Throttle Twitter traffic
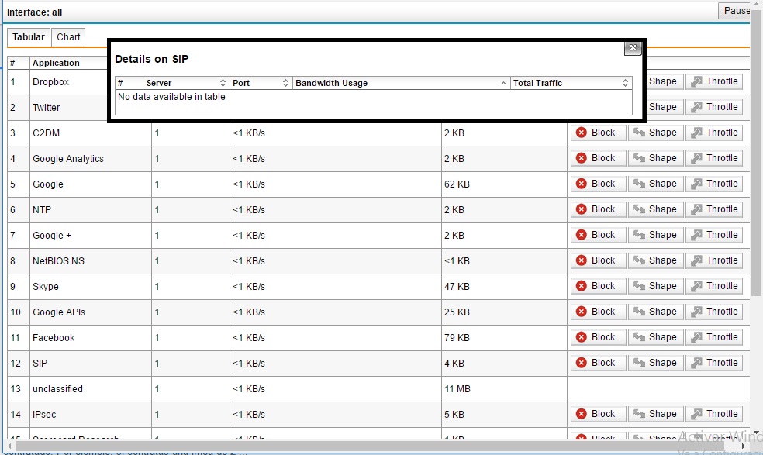 (714, 106)
